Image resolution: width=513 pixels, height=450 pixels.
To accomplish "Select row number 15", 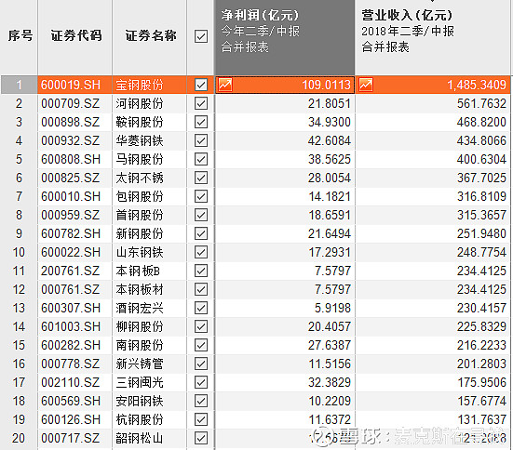I will [19, 345].
